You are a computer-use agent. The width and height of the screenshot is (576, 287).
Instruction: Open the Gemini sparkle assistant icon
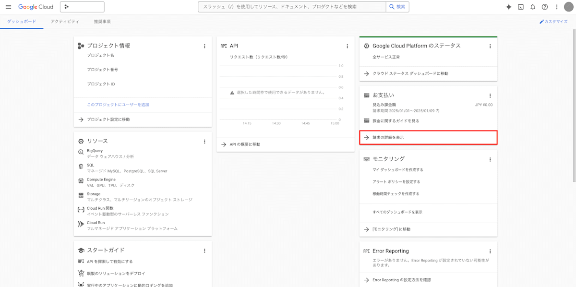click(x=509, y=7)
